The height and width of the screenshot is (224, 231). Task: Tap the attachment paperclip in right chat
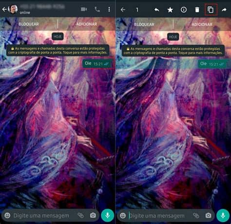[x=196, y=216]
